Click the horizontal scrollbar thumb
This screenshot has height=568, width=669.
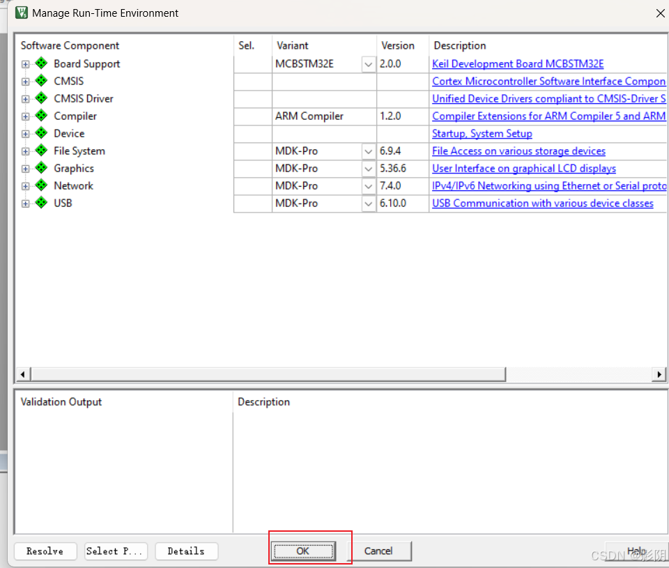268,374
